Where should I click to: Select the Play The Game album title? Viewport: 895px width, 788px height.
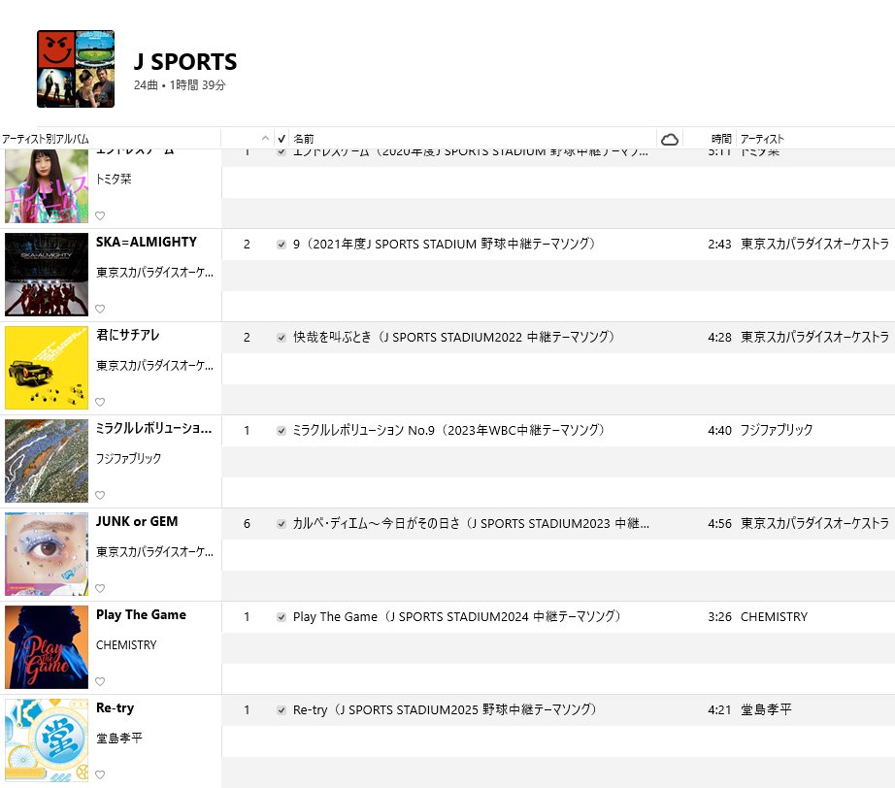(141, 614)
